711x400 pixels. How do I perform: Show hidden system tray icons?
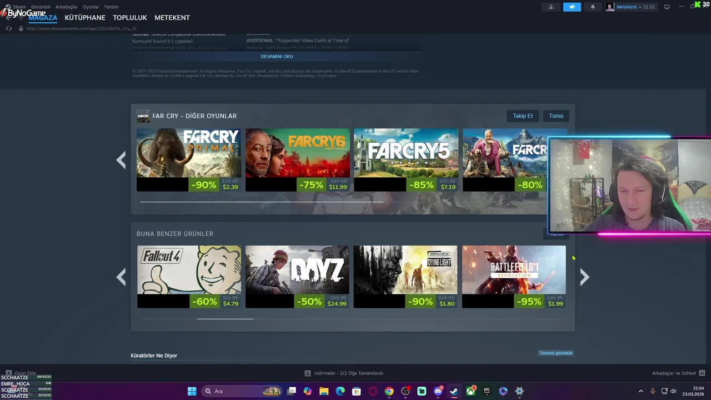click(640, 391)
